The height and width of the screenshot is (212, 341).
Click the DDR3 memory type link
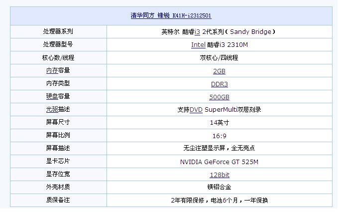pos(220,84)
